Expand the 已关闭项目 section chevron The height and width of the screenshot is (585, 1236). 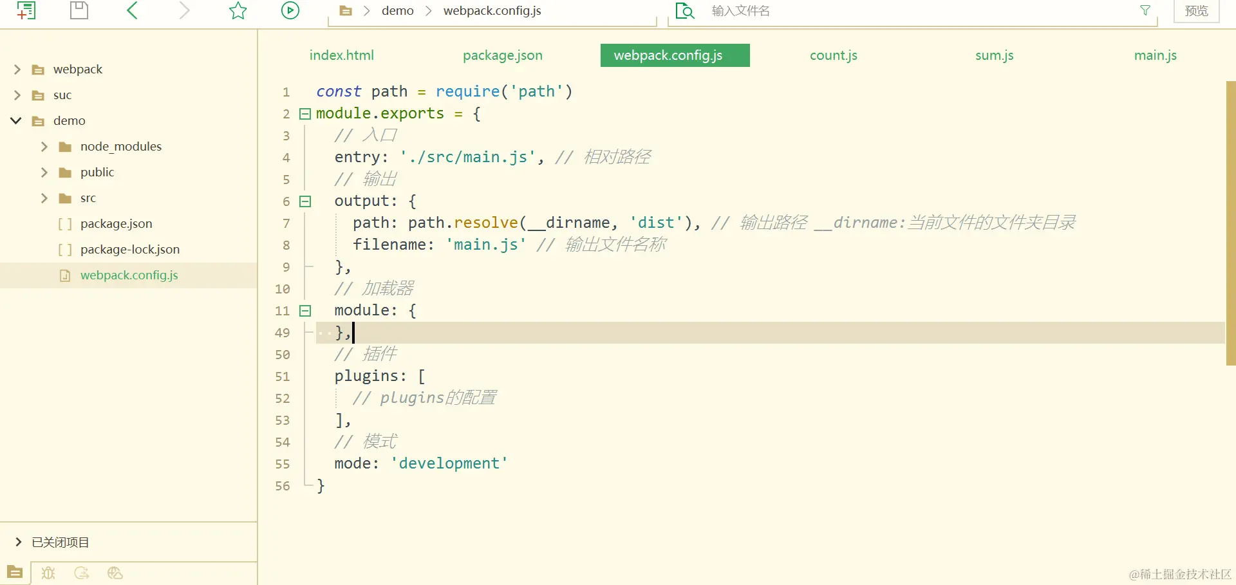coord(18,542)
